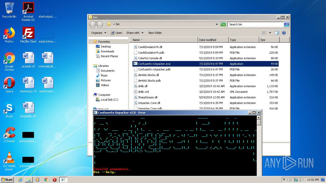Open Firefox desktop shortcut
Viewport: 326px width, 183px height.
[9, 35]
